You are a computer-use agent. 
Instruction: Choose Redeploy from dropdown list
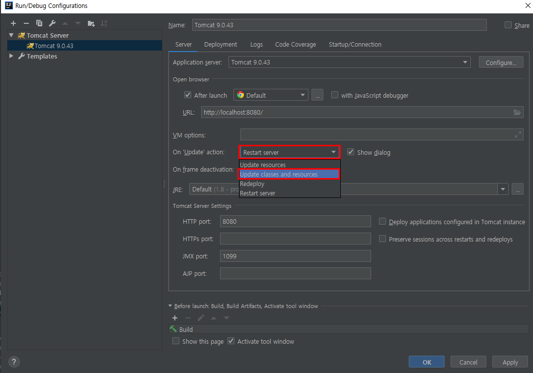[290, 184]
